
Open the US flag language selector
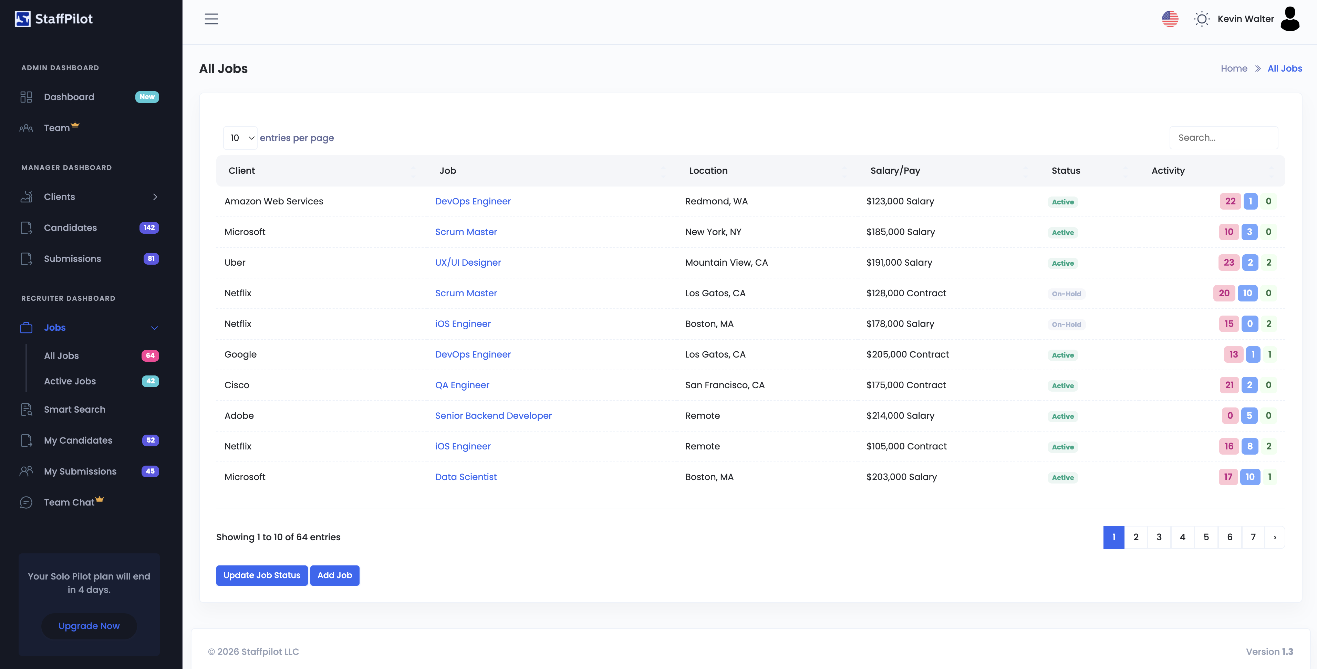click(1170, 19)
